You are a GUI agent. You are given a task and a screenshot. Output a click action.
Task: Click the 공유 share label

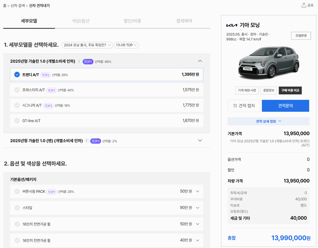tap(310, 5)
